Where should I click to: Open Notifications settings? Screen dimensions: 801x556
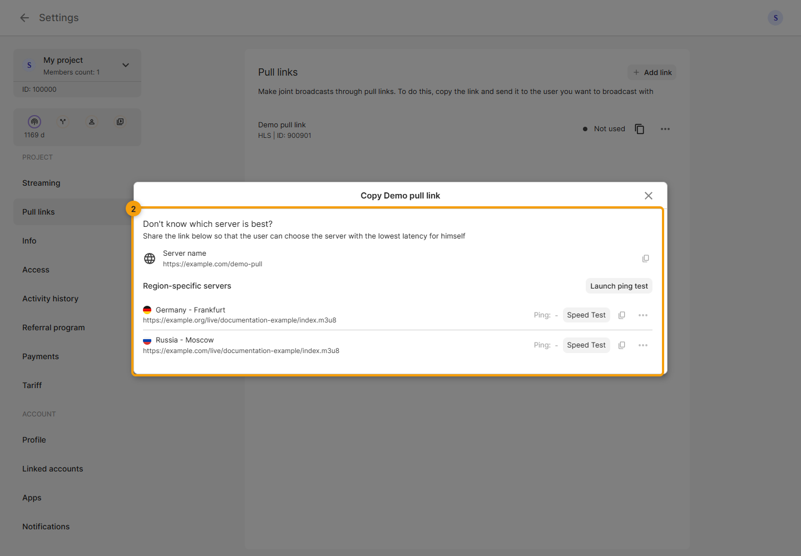click(x=46, y=527)
